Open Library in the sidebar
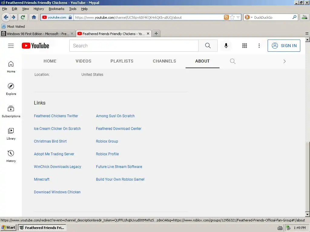Image resolution: width=310 pixels, height=232 pixels. (x=11, y=134)
